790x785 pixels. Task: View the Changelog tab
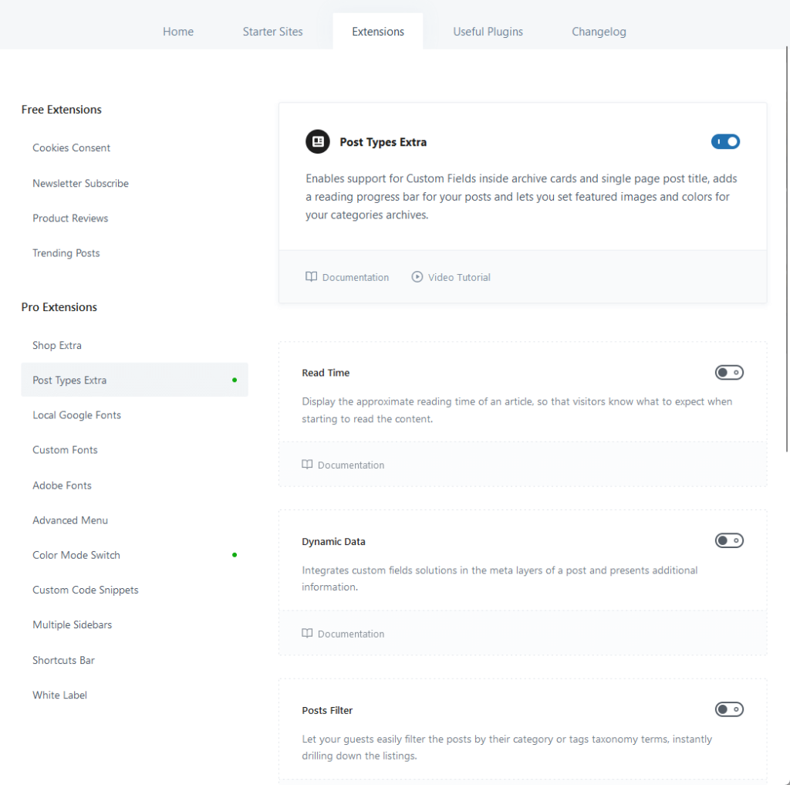tap(599, 31)
